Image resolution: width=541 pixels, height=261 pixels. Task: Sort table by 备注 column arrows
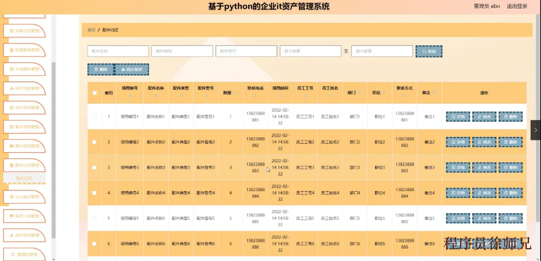pyautogui.click(x=434, y=93)
